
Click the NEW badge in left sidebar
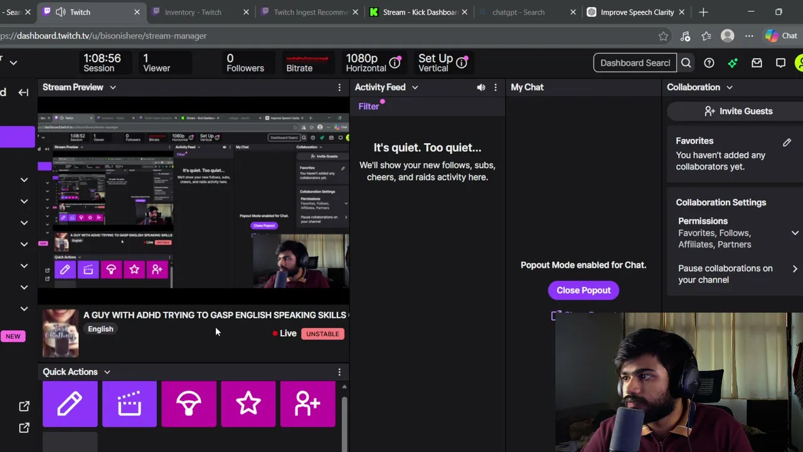coord(13,336)
